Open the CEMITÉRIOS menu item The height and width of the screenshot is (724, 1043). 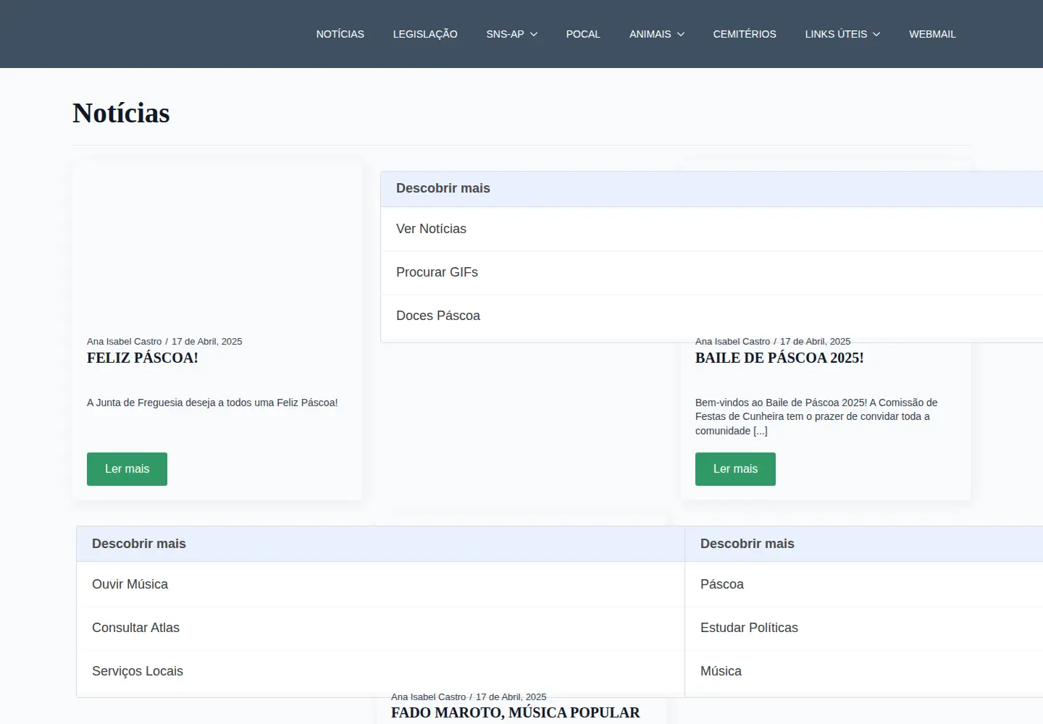click(745, 34)
